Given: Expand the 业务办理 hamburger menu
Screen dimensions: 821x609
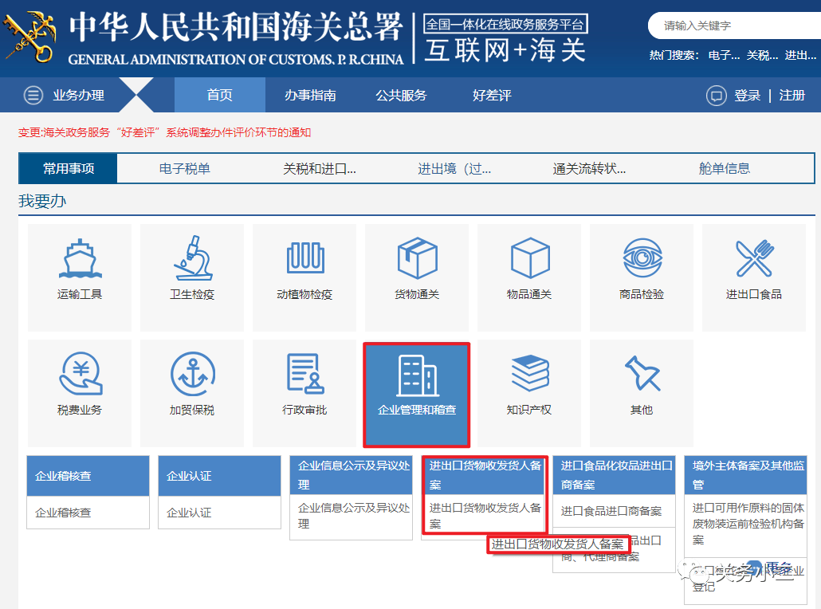Looking at the screenshot, I should [x=33, y=96].
